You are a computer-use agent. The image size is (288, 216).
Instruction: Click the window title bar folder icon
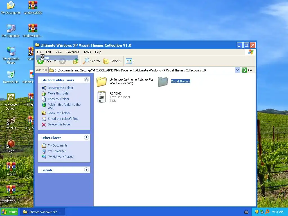(37, 45)
